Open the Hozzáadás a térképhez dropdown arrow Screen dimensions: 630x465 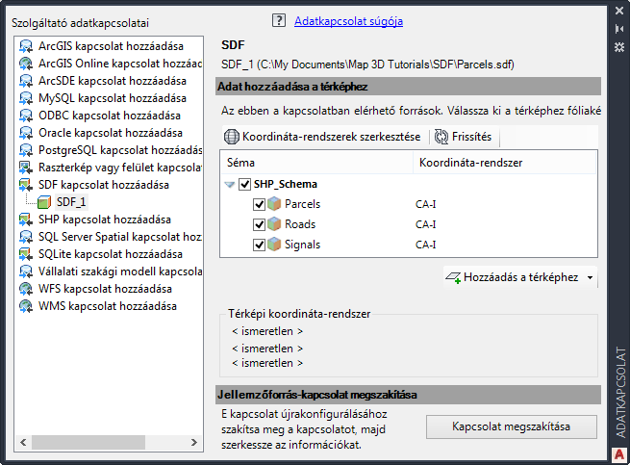coord(589,277)
